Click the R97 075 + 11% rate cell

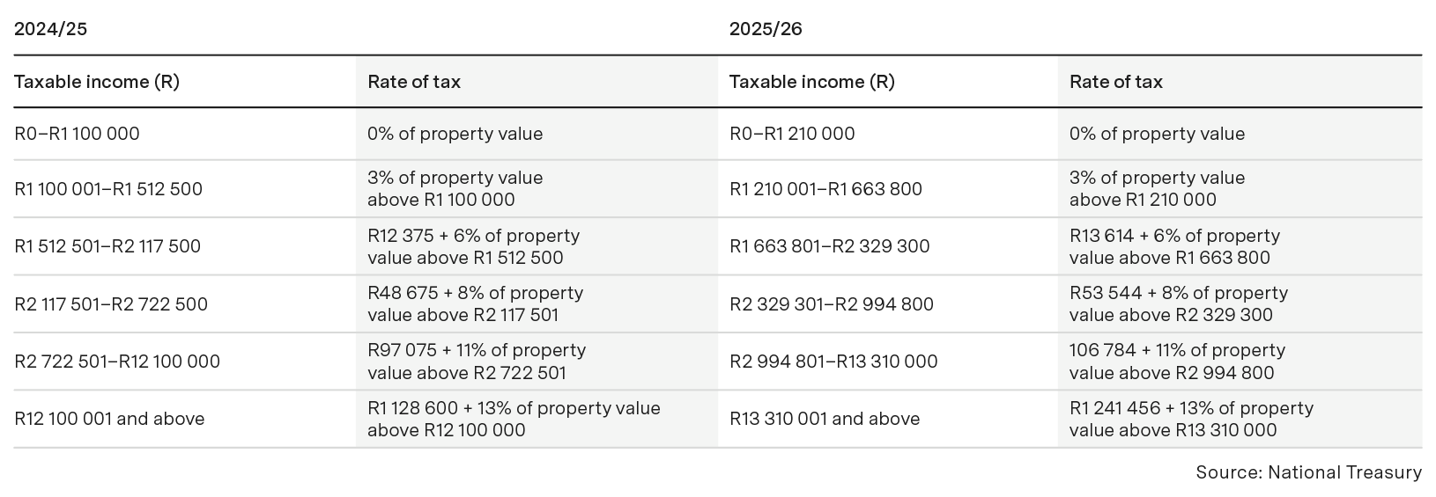(476, 362)
